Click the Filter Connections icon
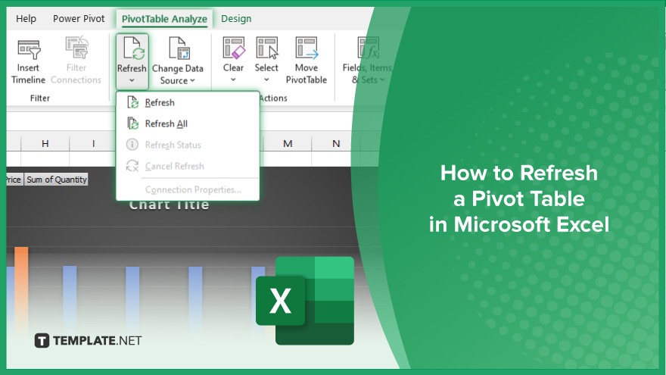666x375 pixels. [x=77, y=48]
